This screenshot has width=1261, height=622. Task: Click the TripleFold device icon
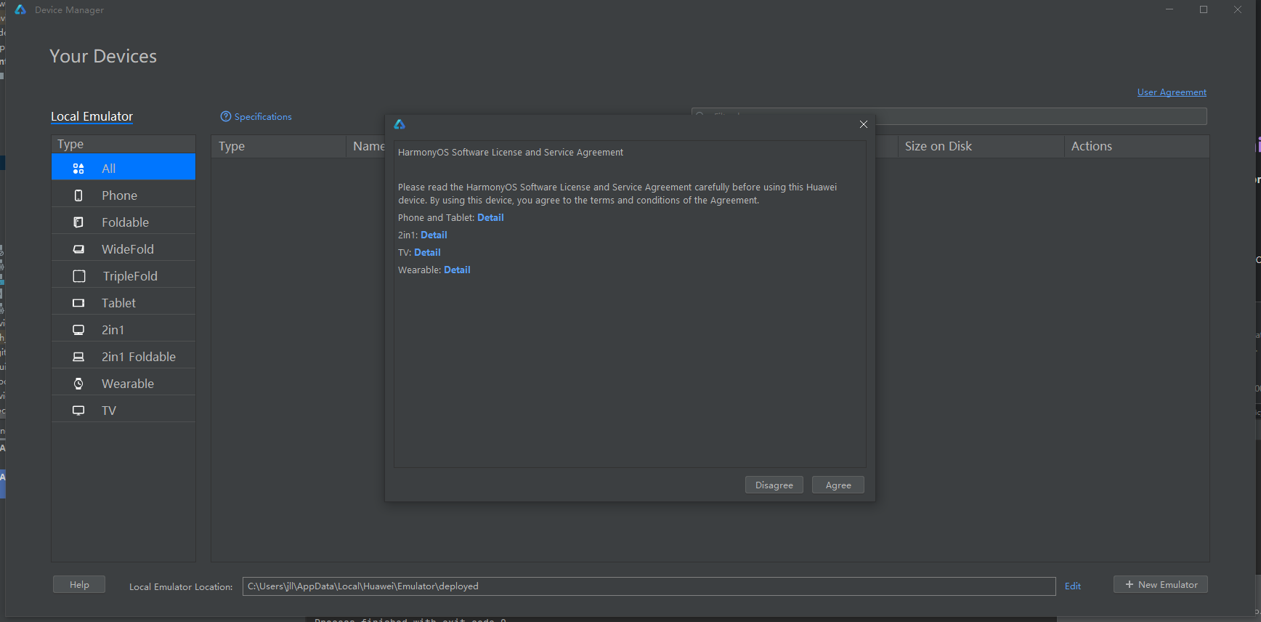tap(79, 276)
